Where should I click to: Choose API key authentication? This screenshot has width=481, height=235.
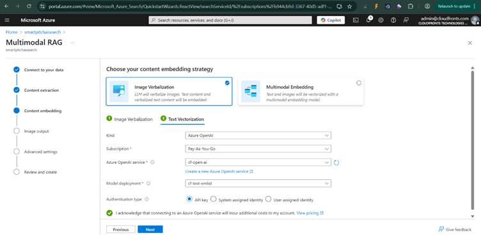pyautogui.click(x=189, y=199)
